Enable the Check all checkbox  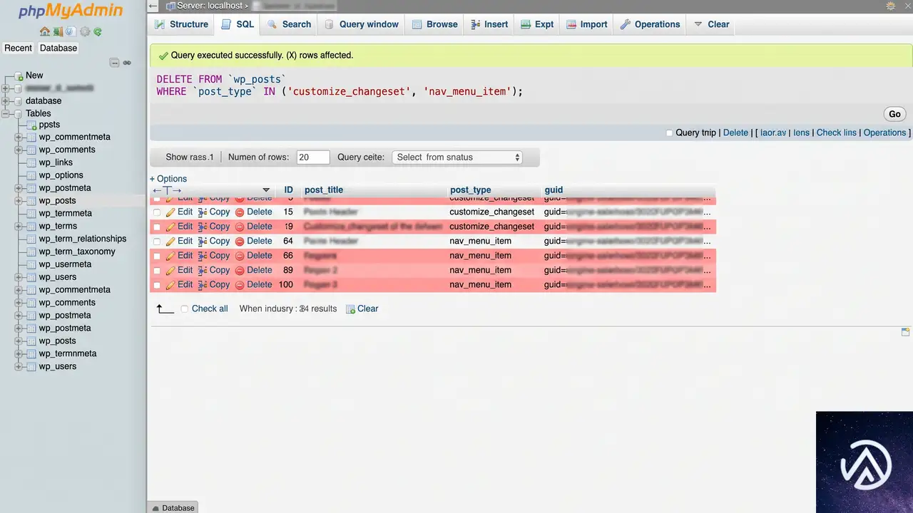pos(185,309)
